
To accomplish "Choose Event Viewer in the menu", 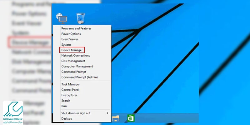I will tap(82, 39).
